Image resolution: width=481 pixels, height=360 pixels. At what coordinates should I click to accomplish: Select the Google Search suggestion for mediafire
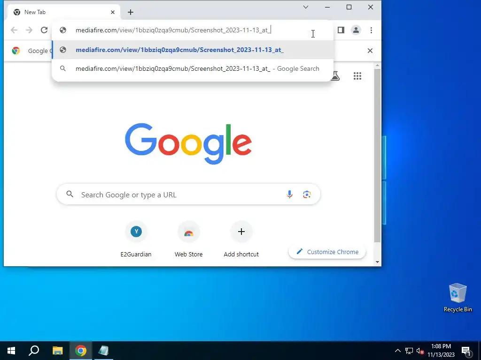point(193,68)
